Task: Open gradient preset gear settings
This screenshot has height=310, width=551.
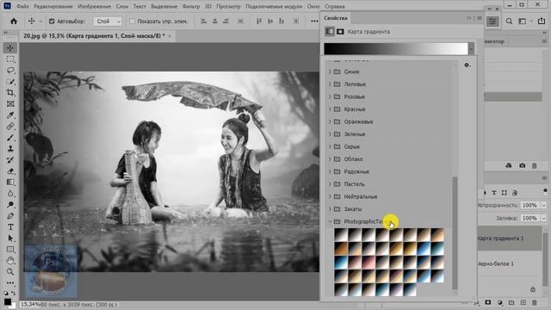Action: (x=467, y=65)
